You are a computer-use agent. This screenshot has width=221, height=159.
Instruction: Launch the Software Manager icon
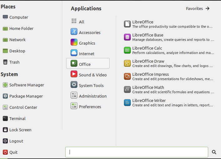click(5, 85)
